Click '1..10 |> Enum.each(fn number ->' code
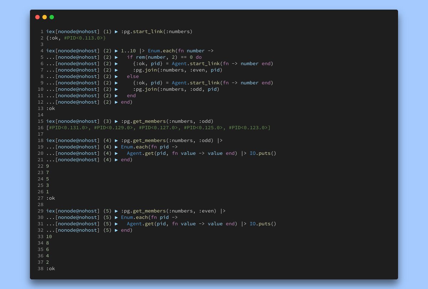The height and width of the screenshot is (289, 428). [167, 51]
